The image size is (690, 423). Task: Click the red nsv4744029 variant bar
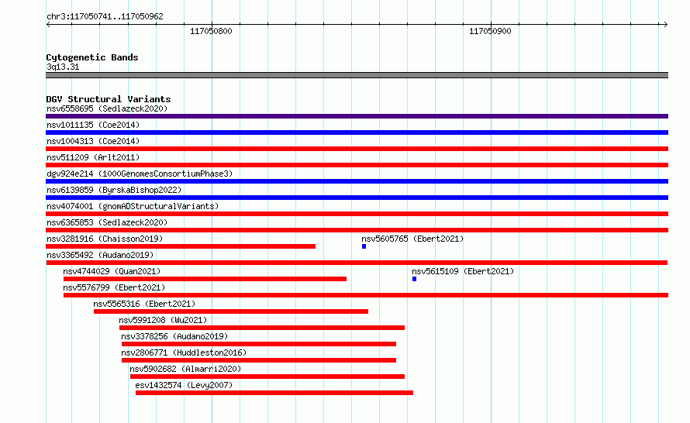(x=205, y=279)
